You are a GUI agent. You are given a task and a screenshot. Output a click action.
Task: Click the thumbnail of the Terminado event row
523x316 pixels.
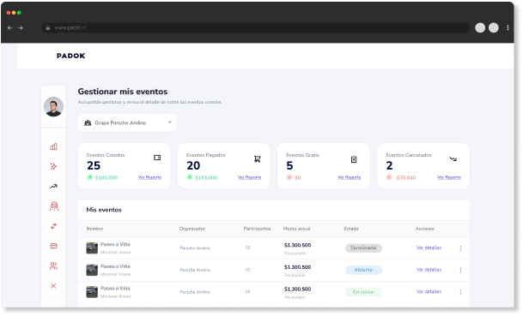point(92,248)
